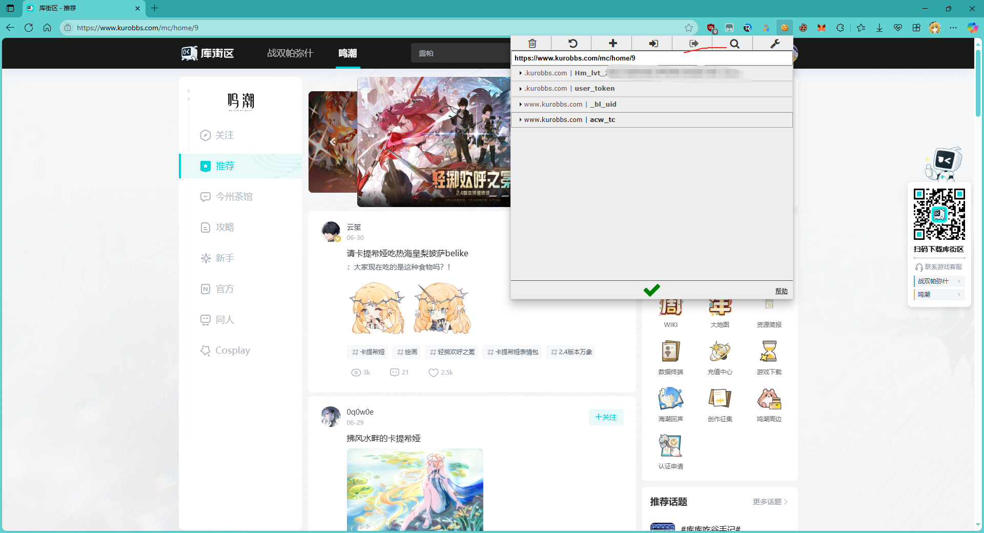Switch to 战双帕弥什 tab in header
The image size is (984, 533).
[290, 53]
